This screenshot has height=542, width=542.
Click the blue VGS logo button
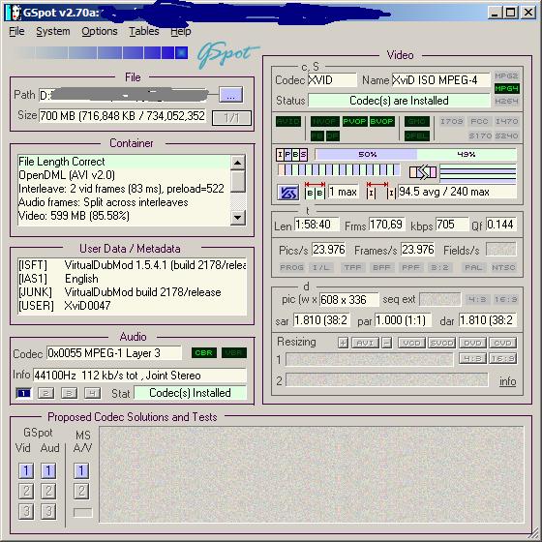pyautogui.click(x=288, y=193)
